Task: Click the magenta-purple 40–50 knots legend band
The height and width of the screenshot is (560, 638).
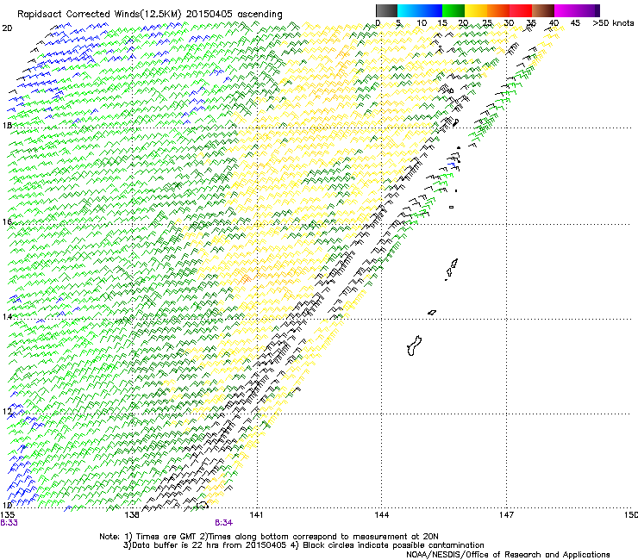Action: (x=577, y=10)
